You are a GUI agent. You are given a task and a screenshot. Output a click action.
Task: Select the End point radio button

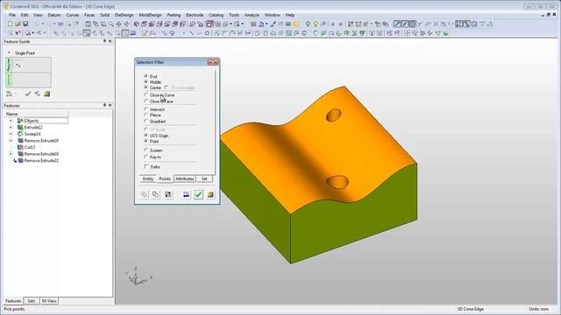pos(146,76)
